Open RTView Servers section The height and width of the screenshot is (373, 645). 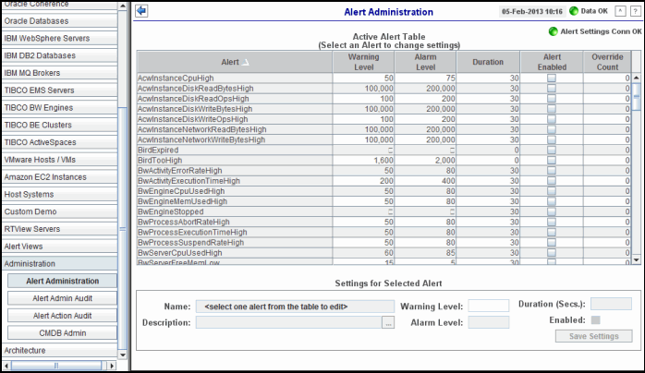tap(60, 229)
